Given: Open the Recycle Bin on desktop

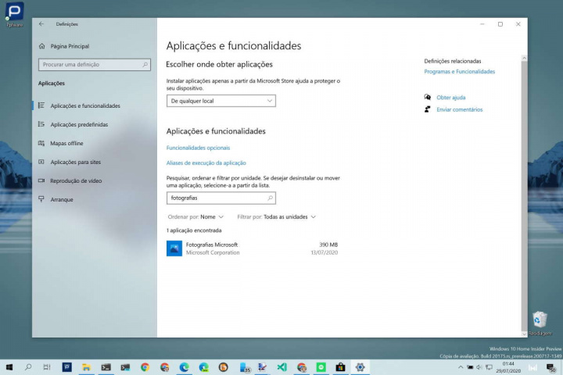Looking at the screenshot, I should [539, 320].
